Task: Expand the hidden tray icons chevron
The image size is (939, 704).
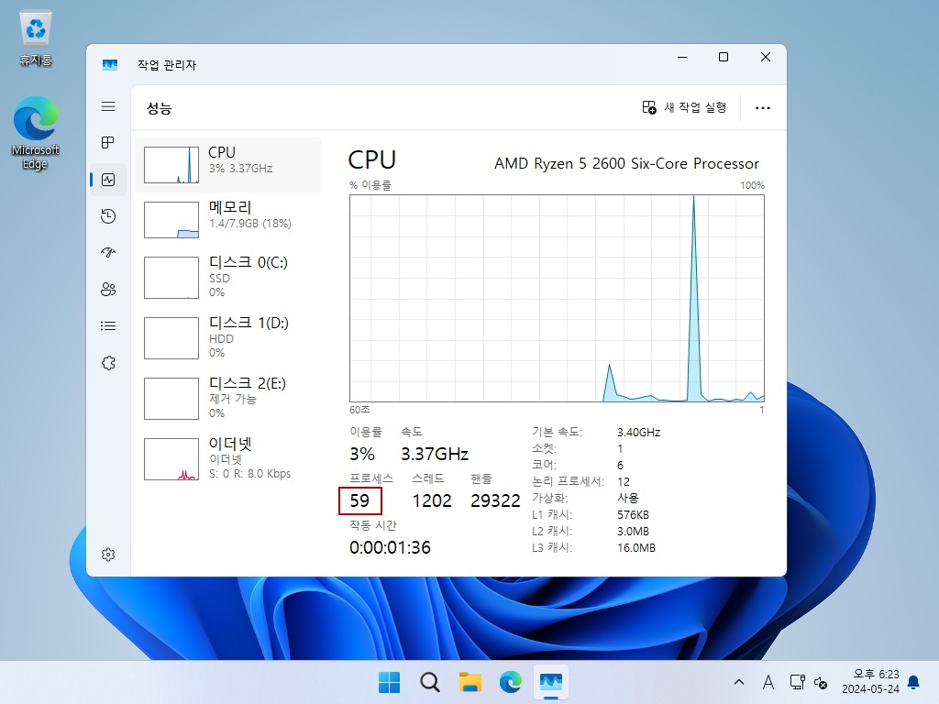Action: pyautogui.click(x=739, y=682)
